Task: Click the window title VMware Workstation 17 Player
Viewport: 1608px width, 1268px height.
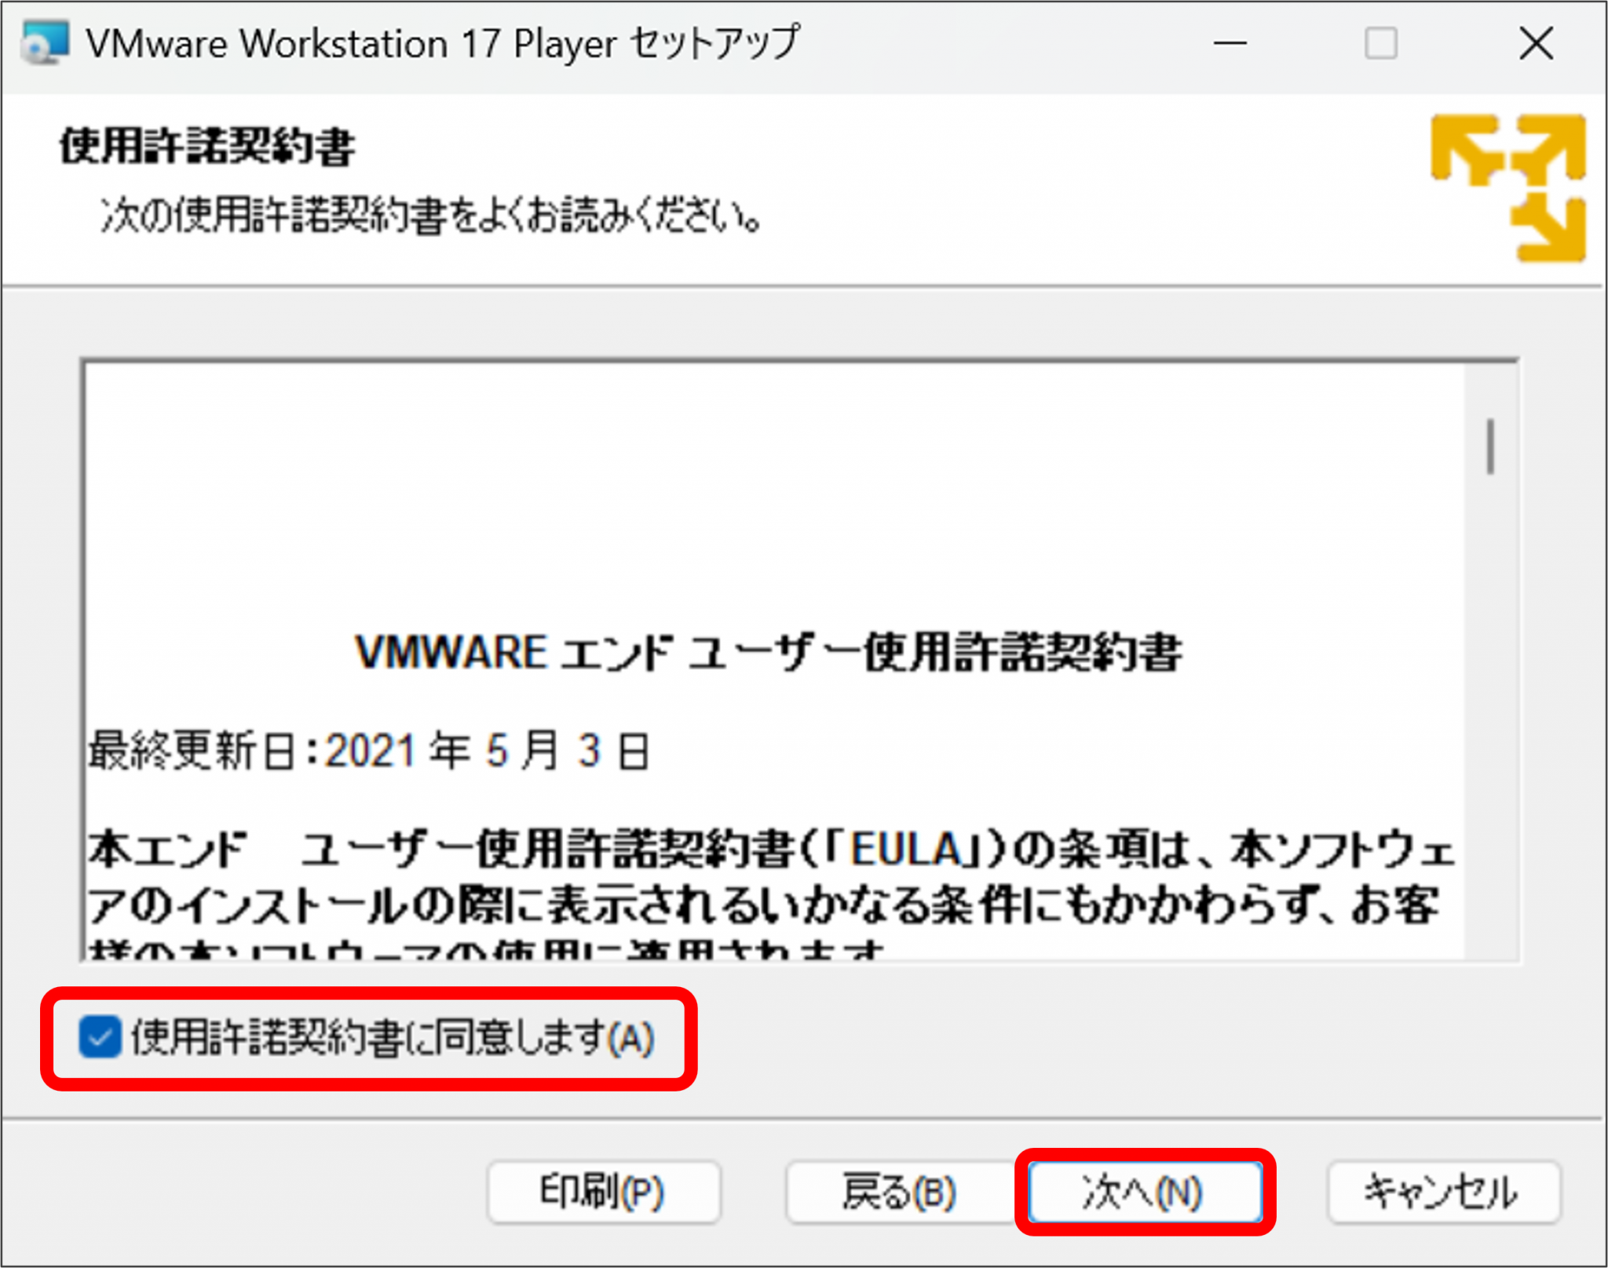Action: tap(443, 43)
